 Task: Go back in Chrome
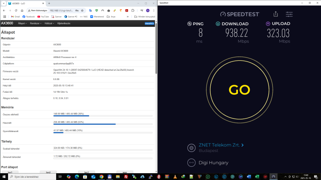(x=4, y=11)
